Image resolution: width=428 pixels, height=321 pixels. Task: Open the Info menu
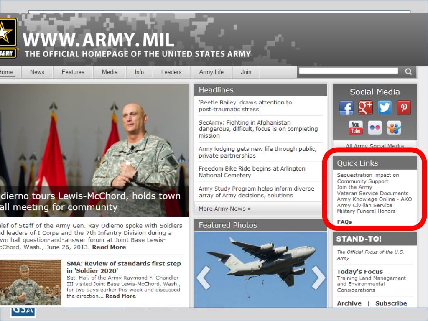click(139, 72)
